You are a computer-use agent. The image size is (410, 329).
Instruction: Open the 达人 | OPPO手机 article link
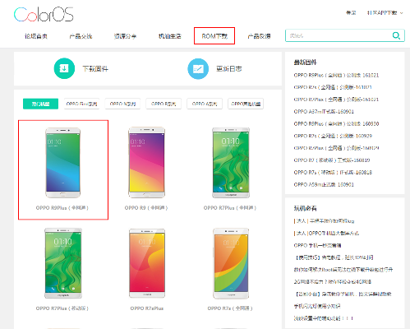coord(326,233)
